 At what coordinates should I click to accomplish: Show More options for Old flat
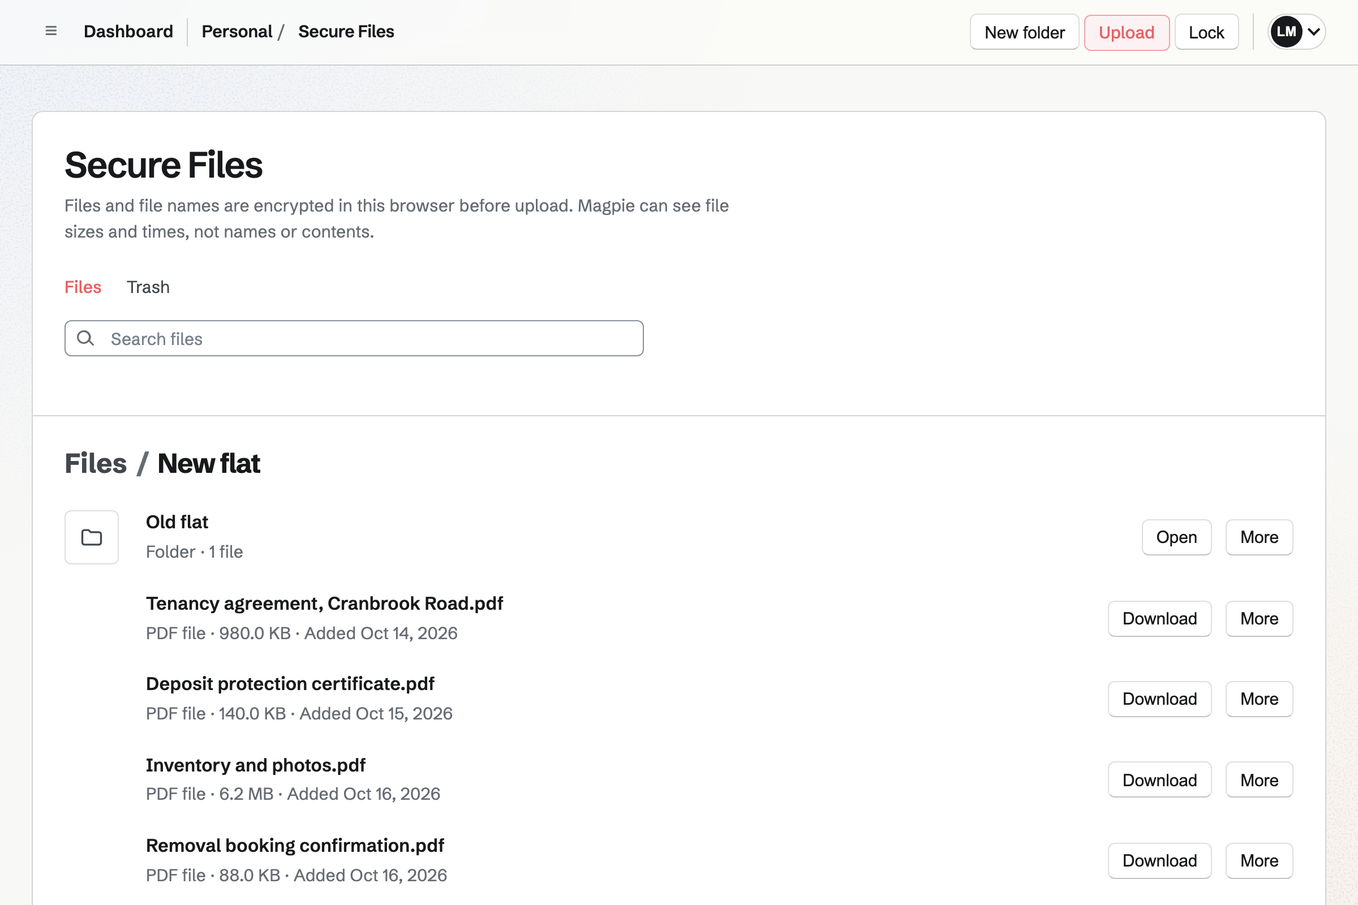pyautogui.click(x=1258, y=537)
